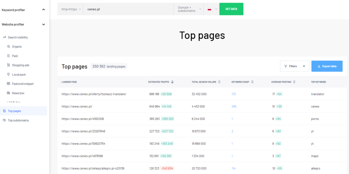This screenshot has width=349, height=174.
Task: Open Search visibility in the sidebar
Action: tap(18, 37)
